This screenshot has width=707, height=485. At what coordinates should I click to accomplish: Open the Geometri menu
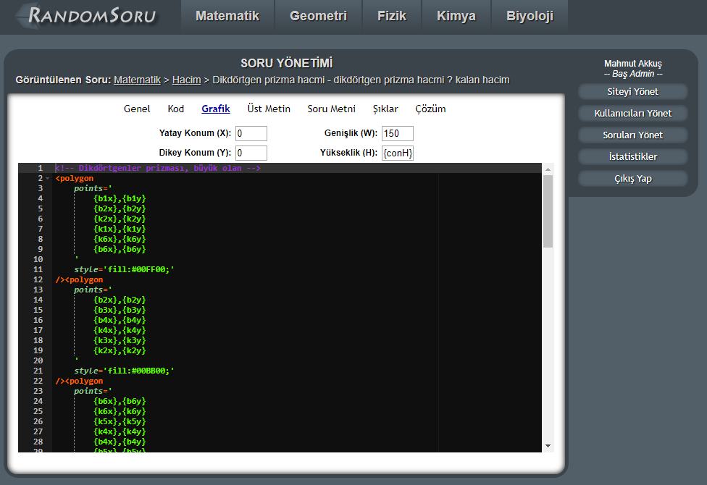click(x=318, y=16)
